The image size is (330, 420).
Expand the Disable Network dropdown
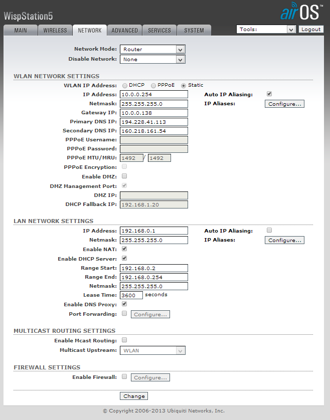pyautogui.click(x=152, y=59)
